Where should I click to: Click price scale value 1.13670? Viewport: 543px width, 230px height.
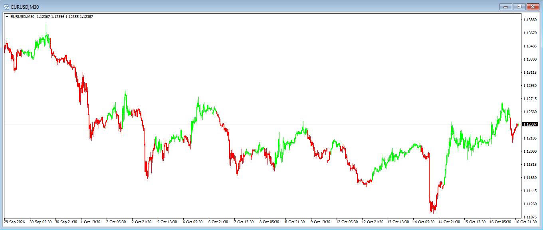tap(529, 33)
